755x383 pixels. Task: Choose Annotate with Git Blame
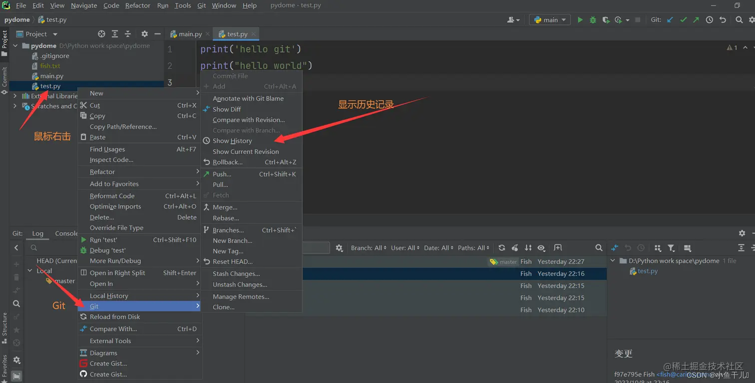pyautogui.click(x=251, y=98)
